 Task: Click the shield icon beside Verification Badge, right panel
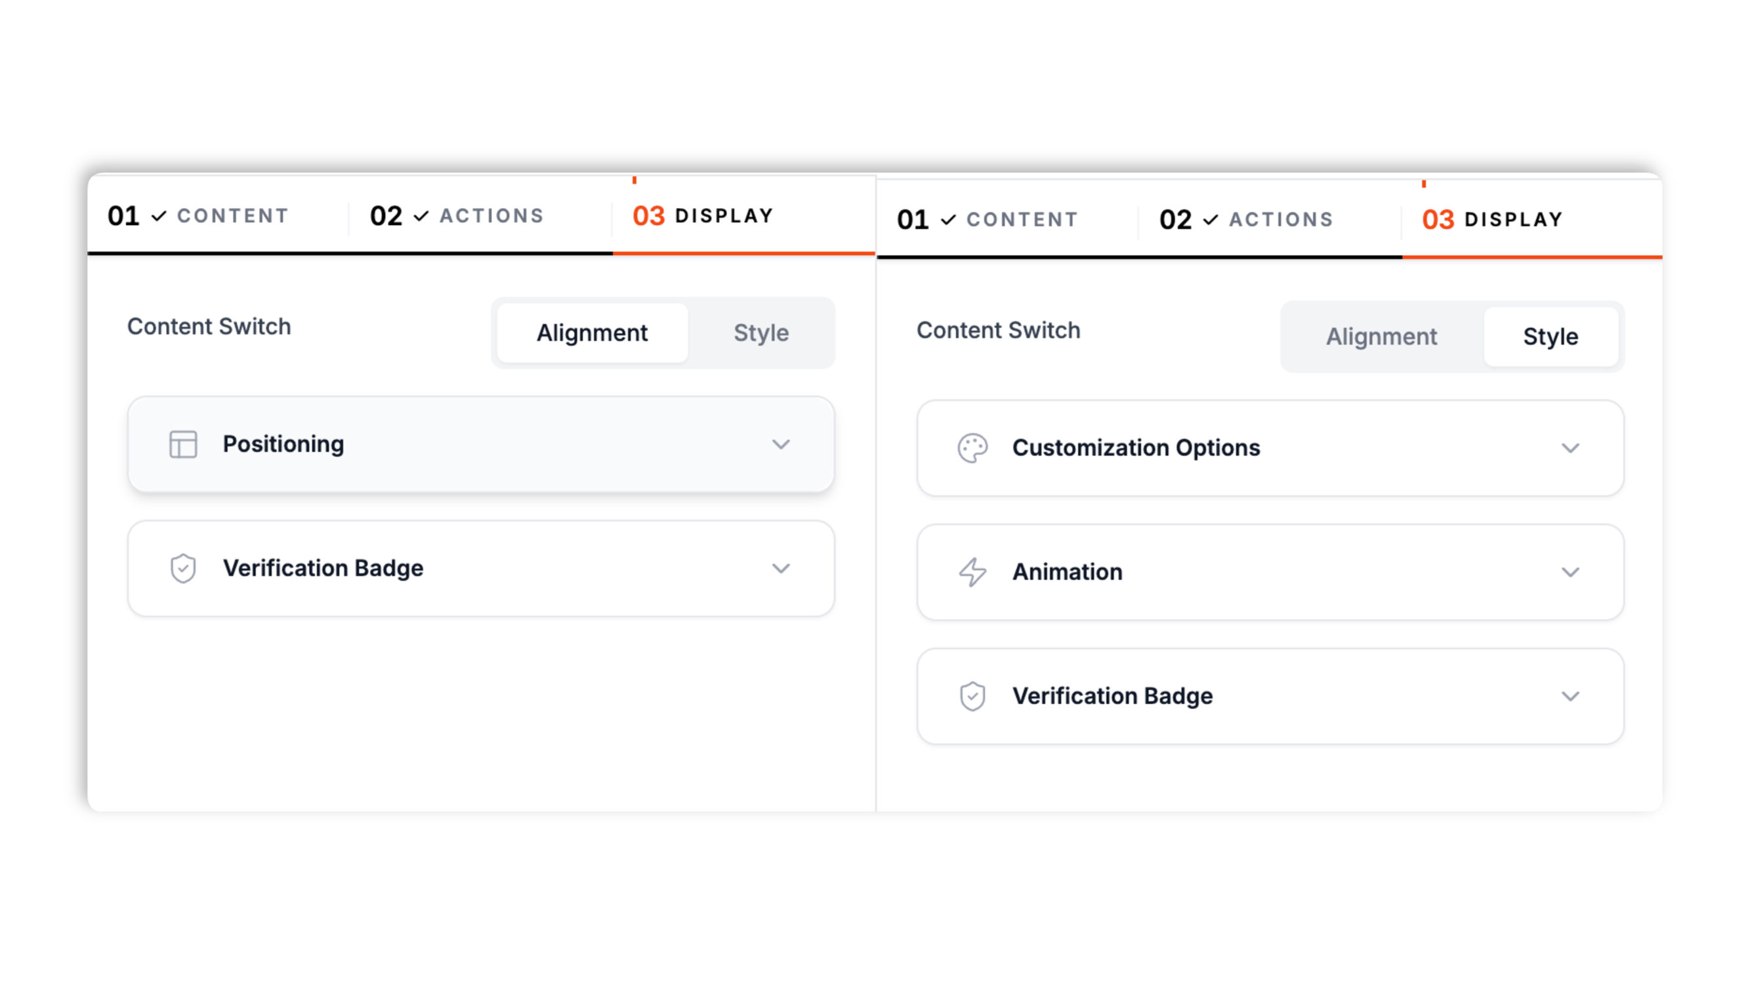pyautogui.click(x=972, y=696)
